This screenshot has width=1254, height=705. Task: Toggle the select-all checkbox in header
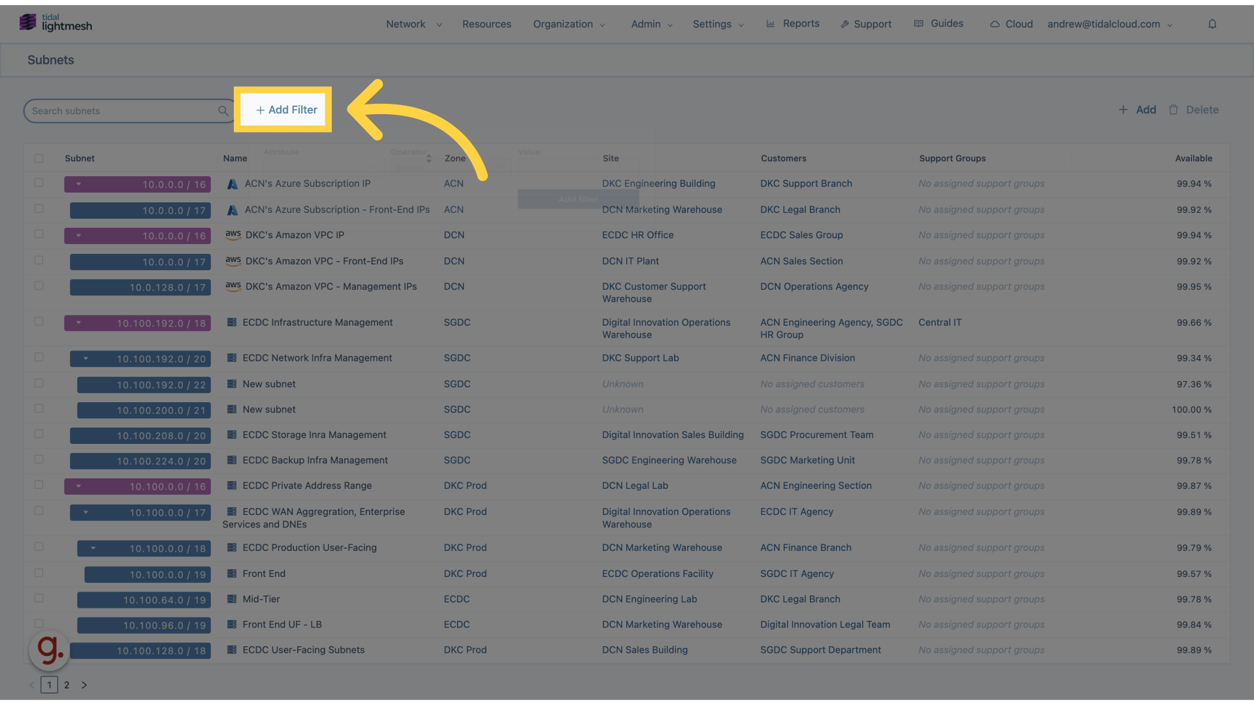point(39,159)
